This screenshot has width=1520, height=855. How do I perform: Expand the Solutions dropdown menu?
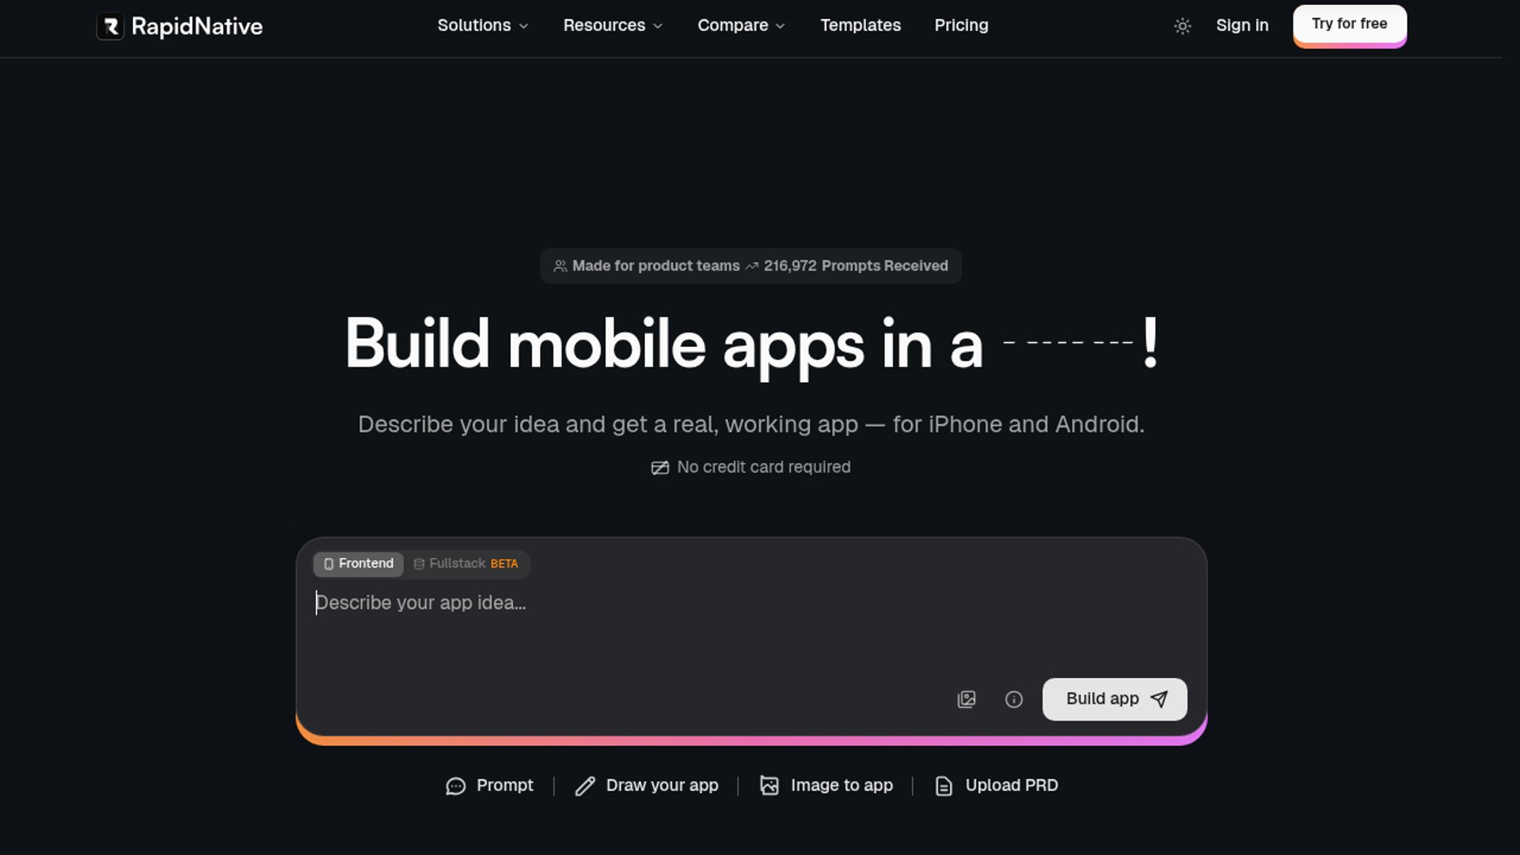tap(482, 25)
